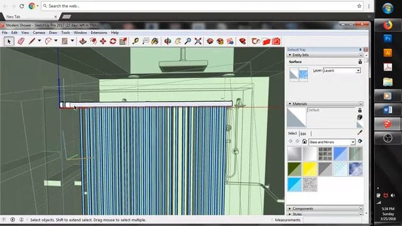This screenshot has height=226, width=402.
Task: Activate the Paint Bucket tool
Action: pos(155,41)
